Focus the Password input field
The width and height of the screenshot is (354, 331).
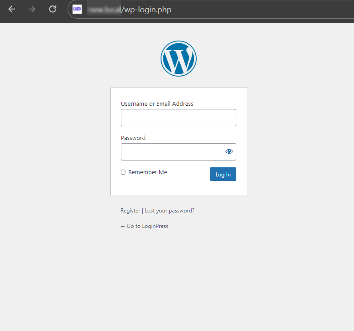178,152
